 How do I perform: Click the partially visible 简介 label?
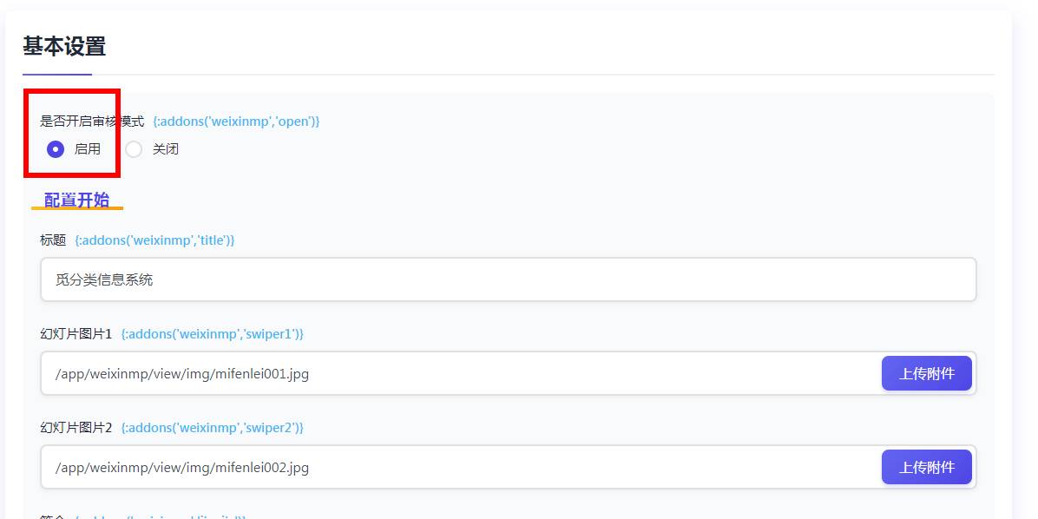(53, 516)
